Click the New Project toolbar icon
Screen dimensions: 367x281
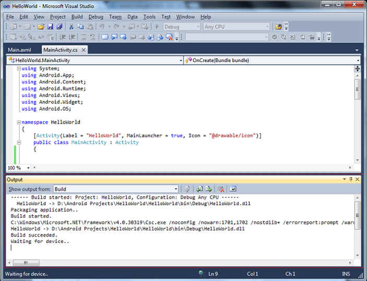14,27
